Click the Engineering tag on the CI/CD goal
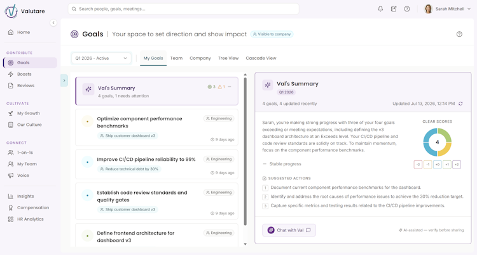 [219, 159]
